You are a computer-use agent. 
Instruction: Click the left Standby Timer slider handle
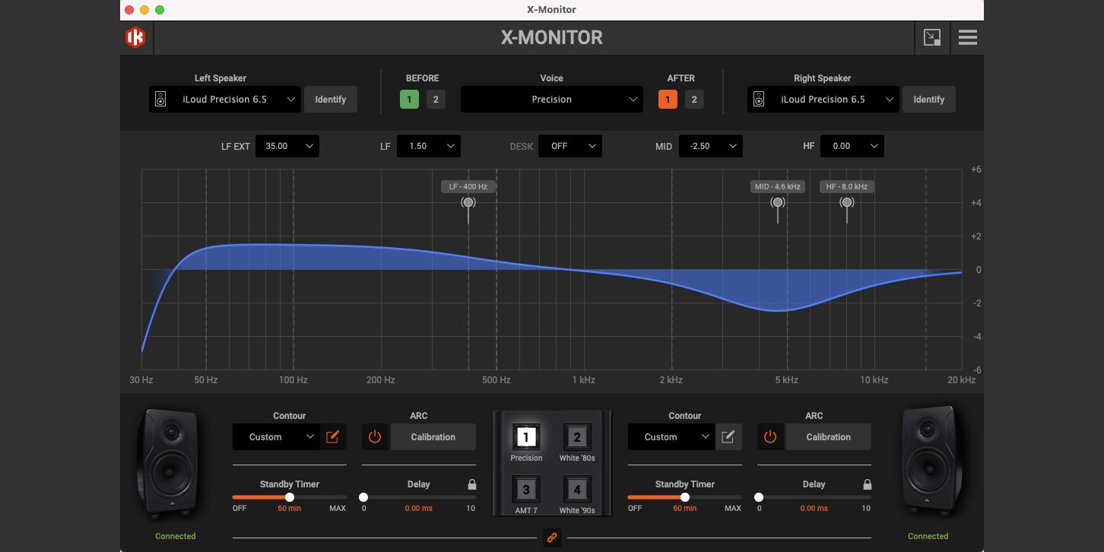[290, 497]
